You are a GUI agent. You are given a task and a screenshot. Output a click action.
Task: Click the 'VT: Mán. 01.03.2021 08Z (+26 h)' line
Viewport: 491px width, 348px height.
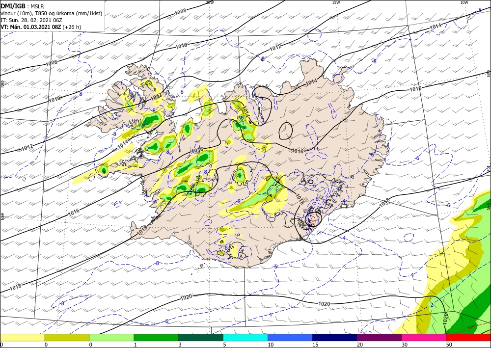[41, 27]
